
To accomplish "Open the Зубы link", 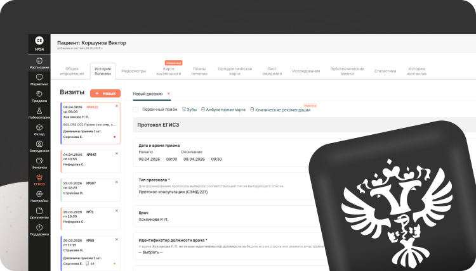I will (x=189, y=110).
